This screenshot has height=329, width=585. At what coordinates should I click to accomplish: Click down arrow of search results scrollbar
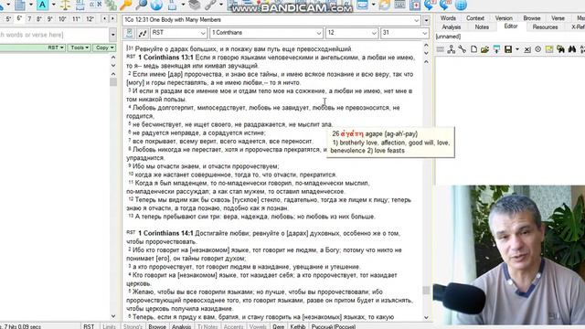coord(113,316)
